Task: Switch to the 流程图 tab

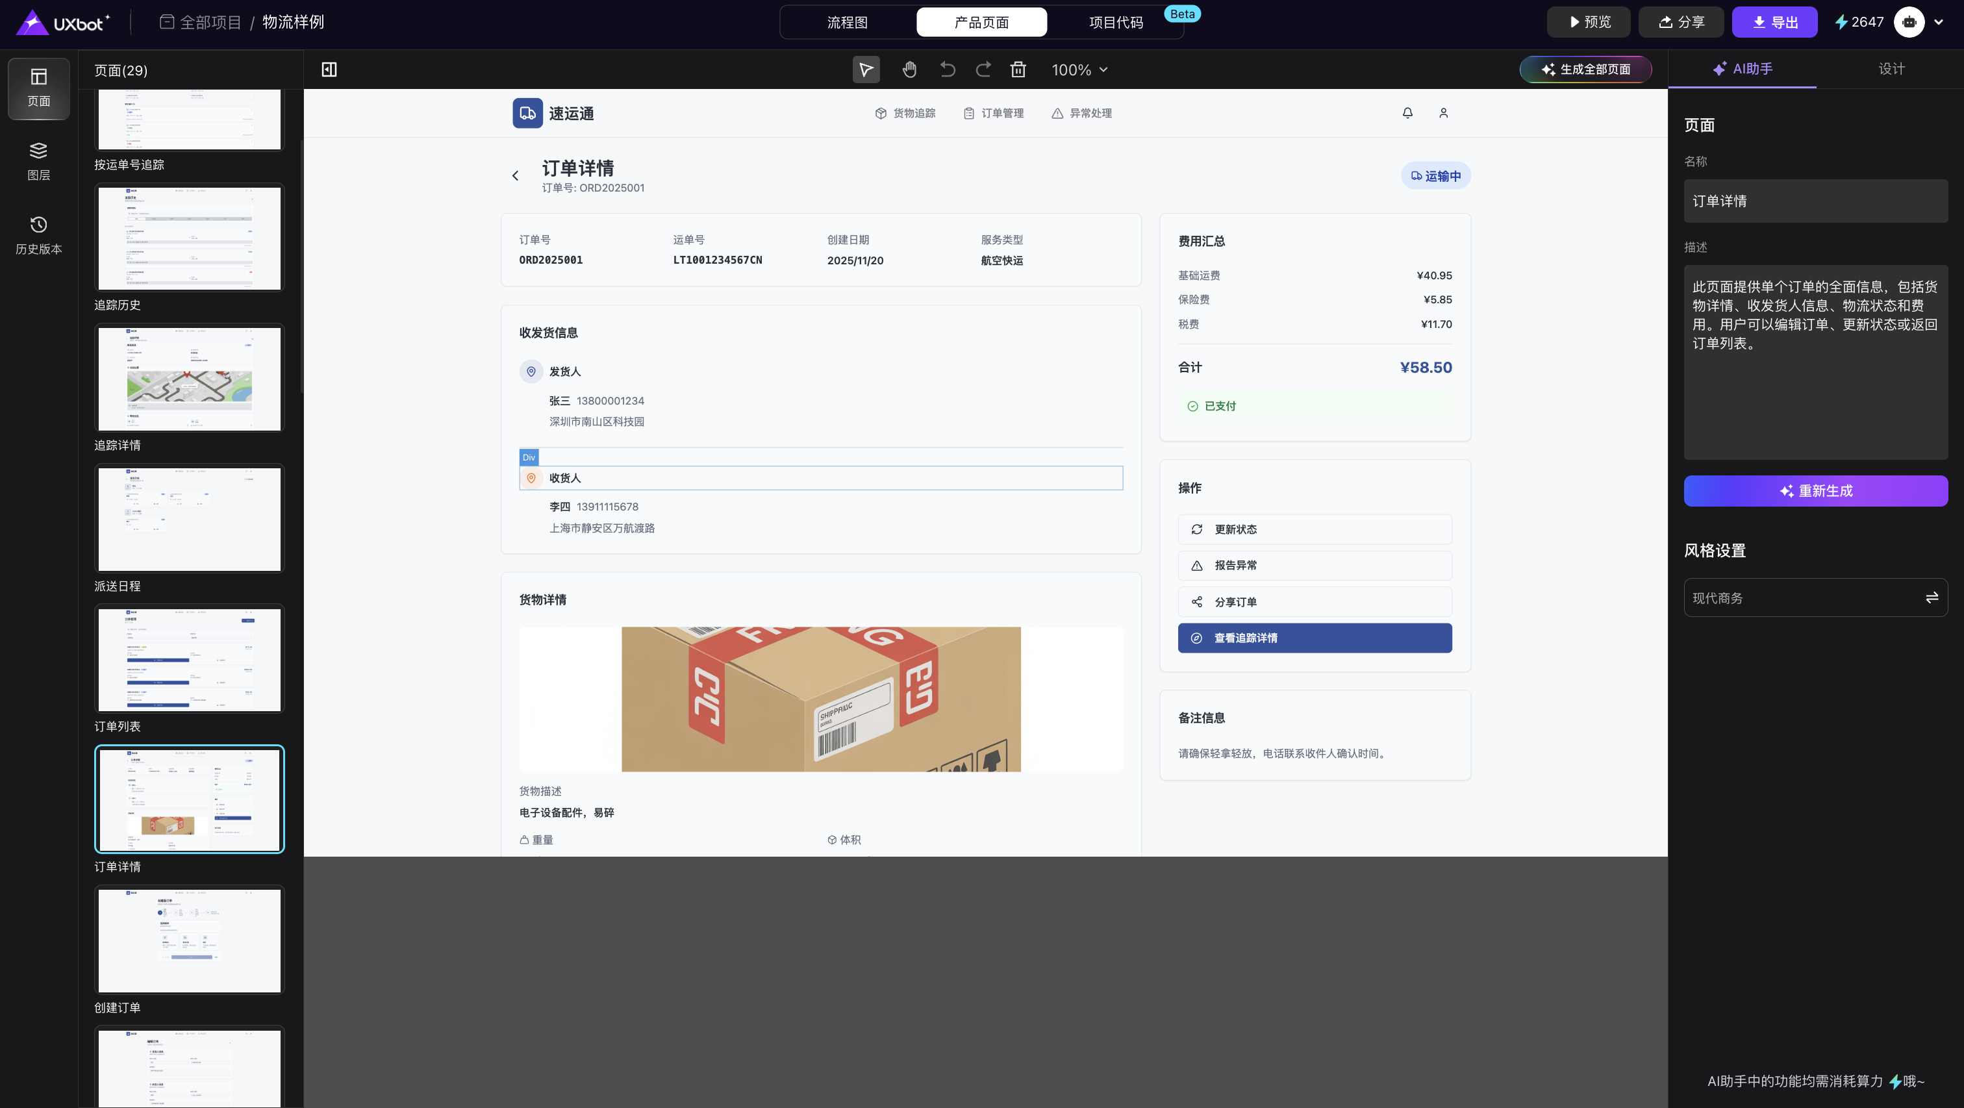Action: point(847,22)
